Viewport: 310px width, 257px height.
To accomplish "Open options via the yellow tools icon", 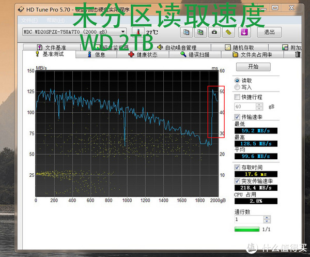I will click(x=228, y=32).
